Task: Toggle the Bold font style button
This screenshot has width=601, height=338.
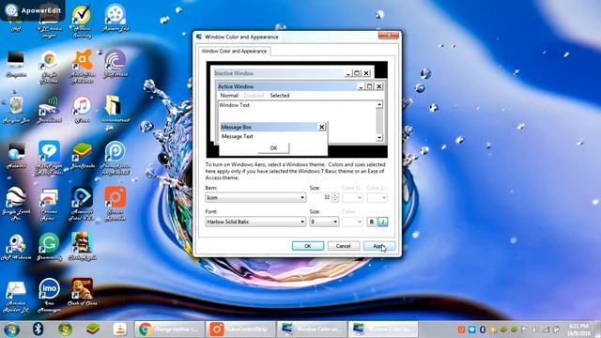Action: (x=372, y=222)
